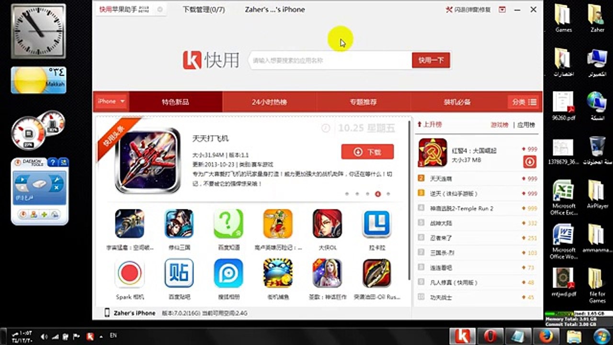Open the title bar dropdown menu icon
This screenshot has width=613, height=345.
click(502, 10)
